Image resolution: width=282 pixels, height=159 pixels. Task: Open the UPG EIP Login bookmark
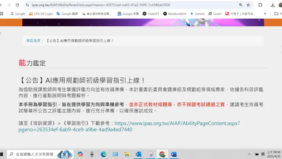click(41, 14)
